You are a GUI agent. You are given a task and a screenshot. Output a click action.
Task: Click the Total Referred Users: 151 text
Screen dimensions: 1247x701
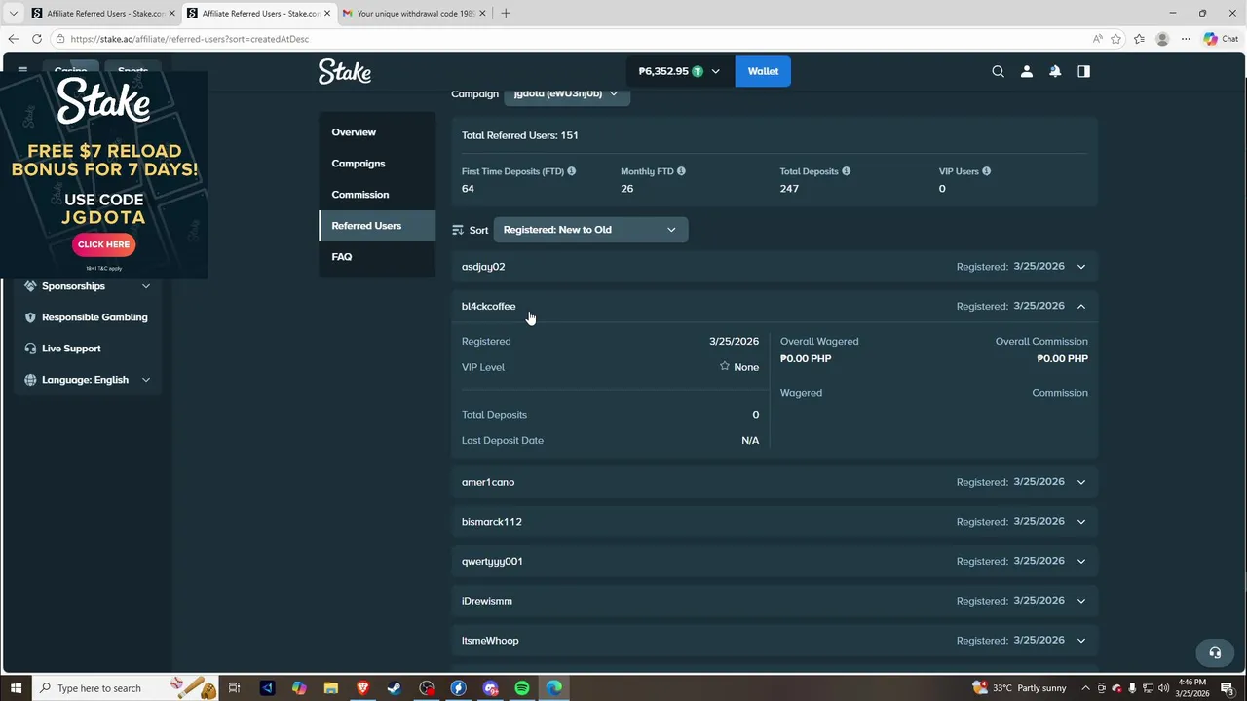point(520,135)
